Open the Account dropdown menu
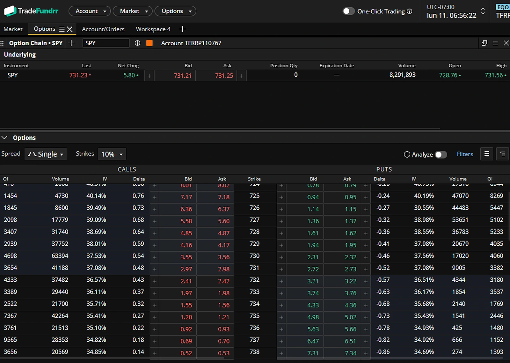 click(90, 11)
